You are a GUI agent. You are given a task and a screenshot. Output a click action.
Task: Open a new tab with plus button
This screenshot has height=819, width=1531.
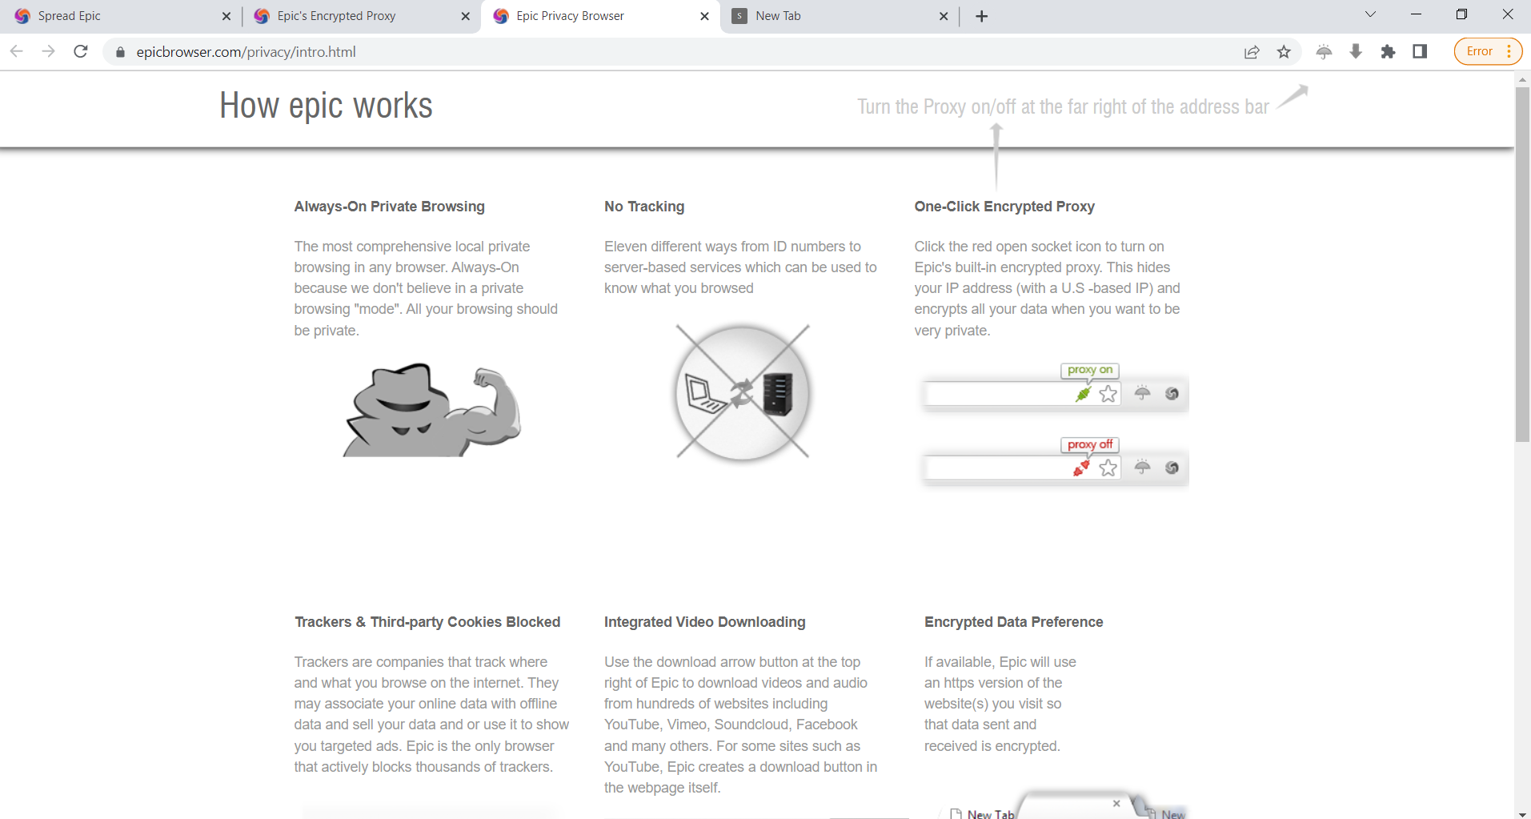[x=982, y=16]
